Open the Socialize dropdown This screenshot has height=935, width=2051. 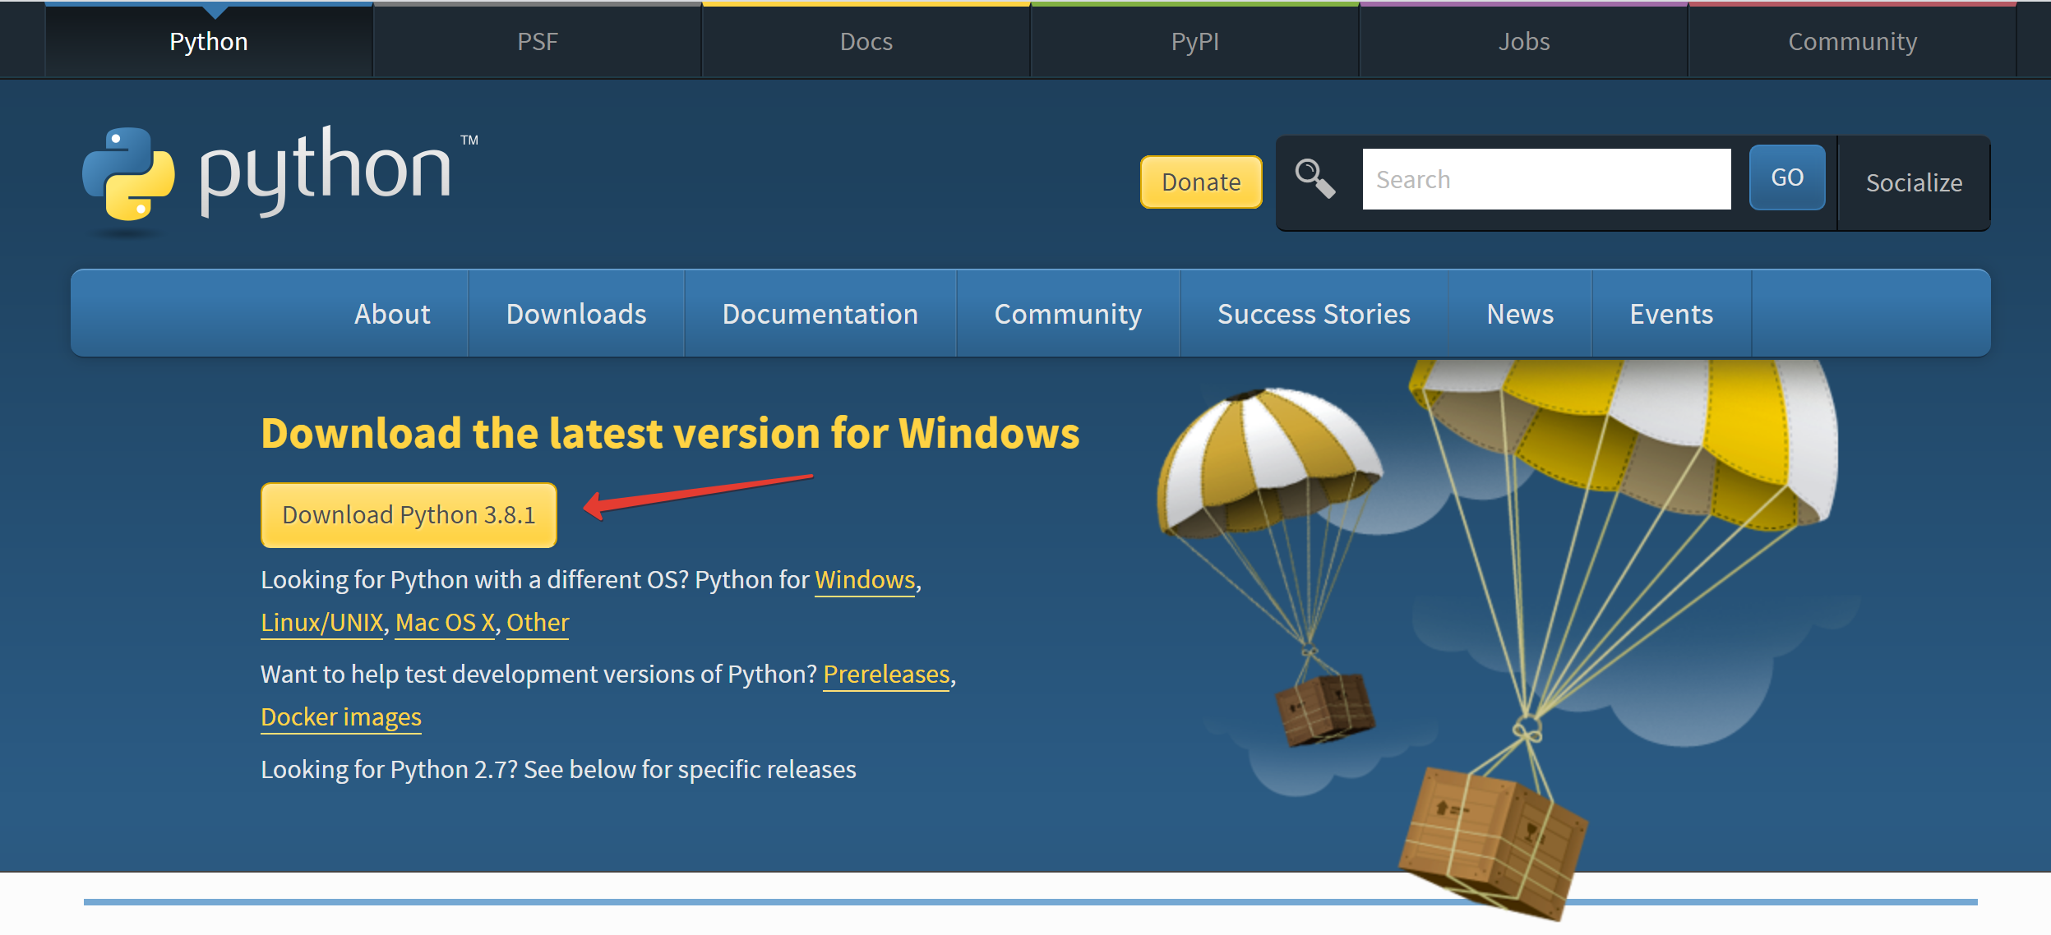1913,182
